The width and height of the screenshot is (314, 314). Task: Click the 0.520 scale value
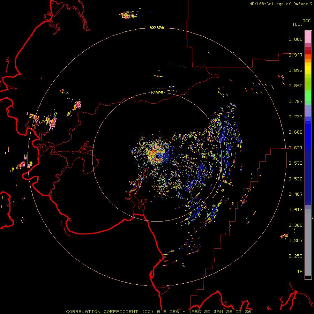tap(296, 179)
